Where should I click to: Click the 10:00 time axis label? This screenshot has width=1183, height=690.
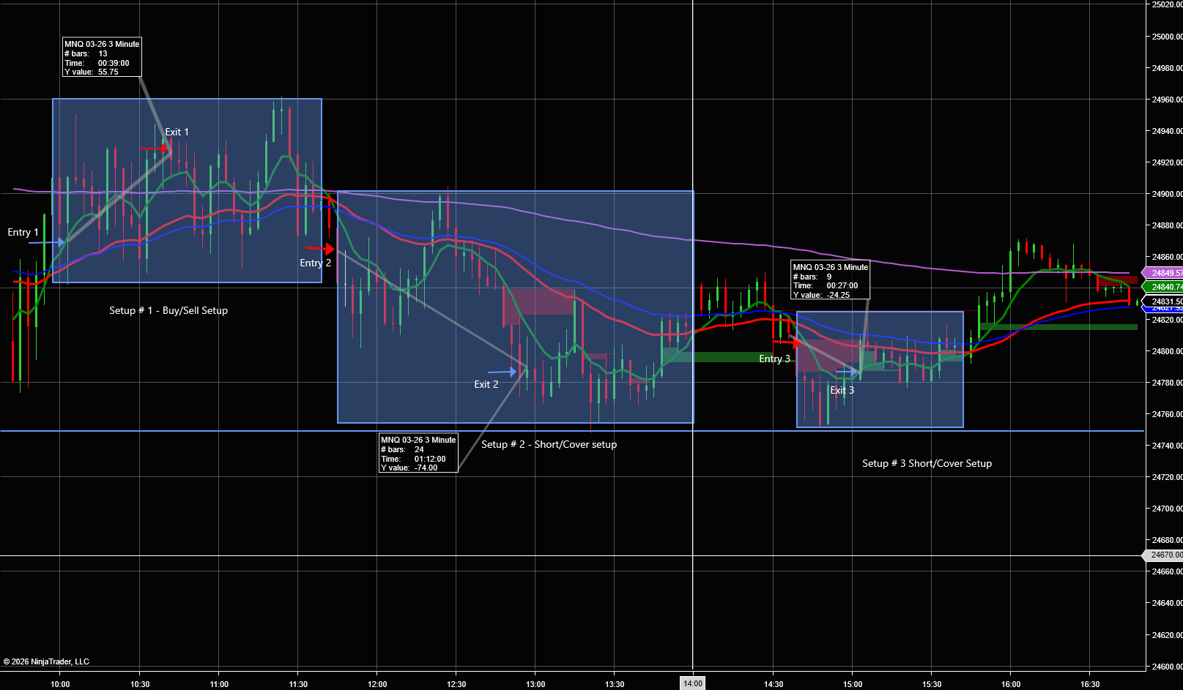pos(60,684)
